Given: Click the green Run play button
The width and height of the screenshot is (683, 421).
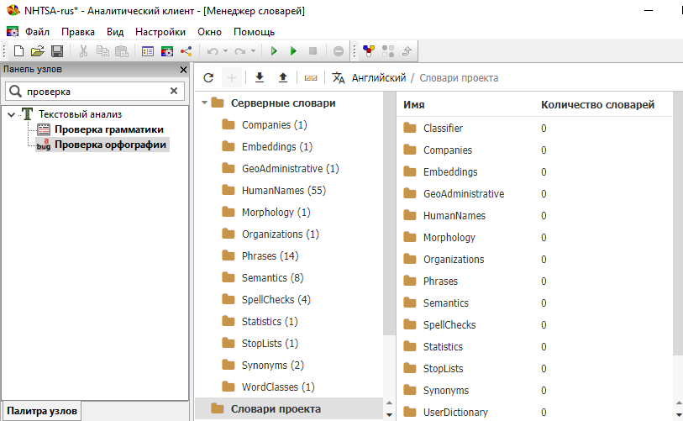Looking at the screenshot, I should point(274,51).
